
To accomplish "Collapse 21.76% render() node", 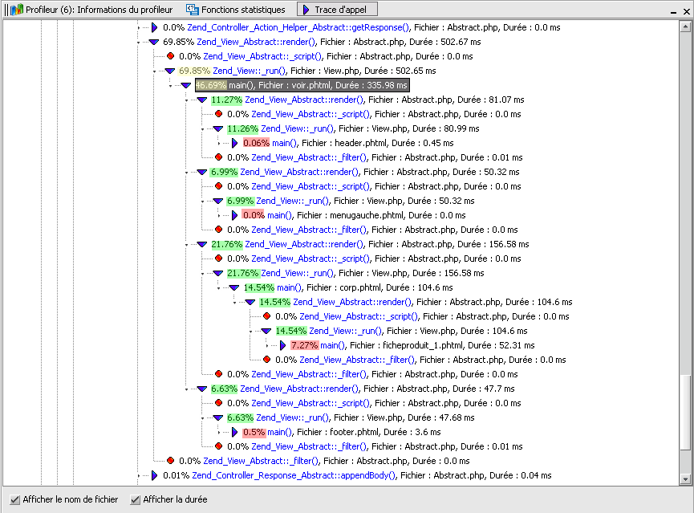I will pos(202,244).
